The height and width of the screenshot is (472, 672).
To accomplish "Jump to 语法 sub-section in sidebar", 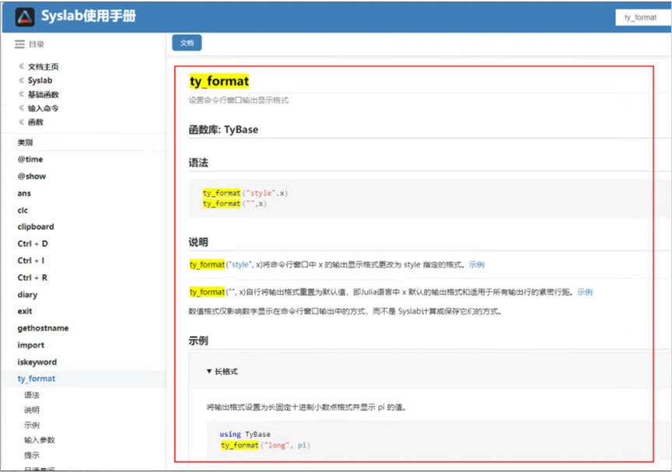I will click(32, 395).
